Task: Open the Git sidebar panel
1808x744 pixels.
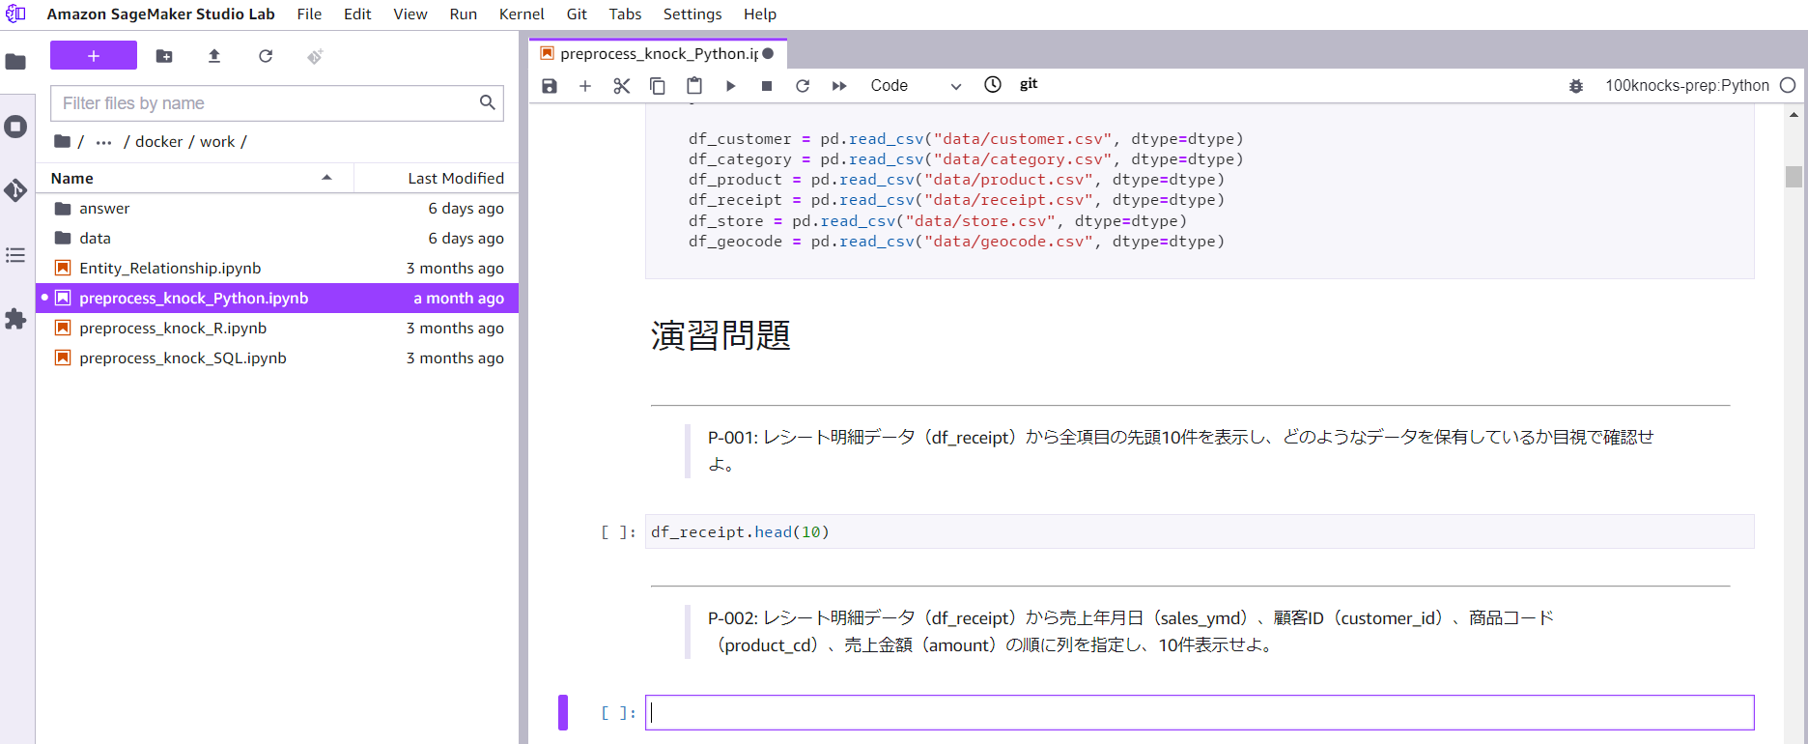Action: tap(15, 190)
